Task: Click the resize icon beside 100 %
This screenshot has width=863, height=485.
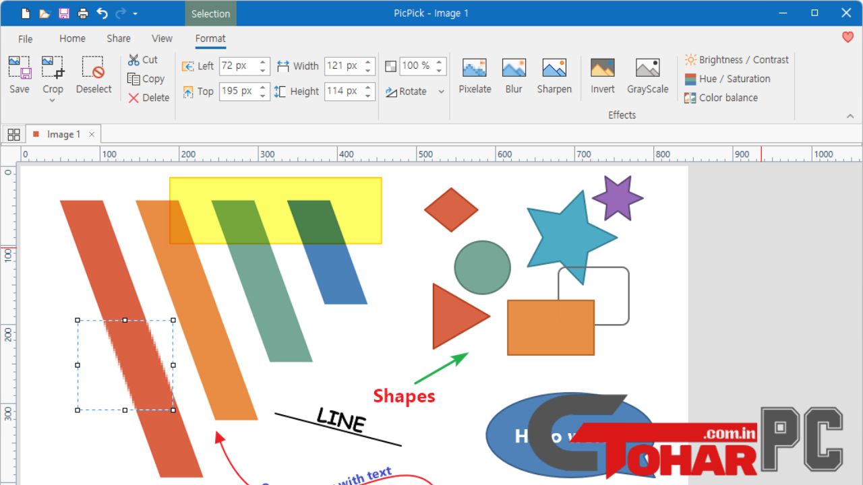Action: [390, 66]
